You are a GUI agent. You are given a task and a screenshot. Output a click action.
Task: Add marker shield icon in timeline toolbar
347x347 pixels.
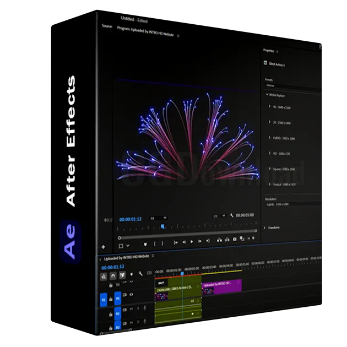click(131, 274)
